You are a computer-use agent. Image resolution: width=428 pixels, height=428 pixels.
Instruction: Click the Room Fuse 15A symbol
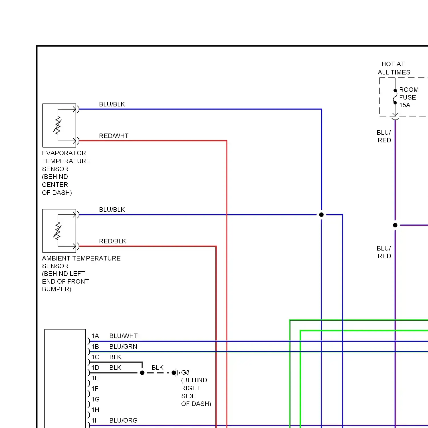(395, 97)
